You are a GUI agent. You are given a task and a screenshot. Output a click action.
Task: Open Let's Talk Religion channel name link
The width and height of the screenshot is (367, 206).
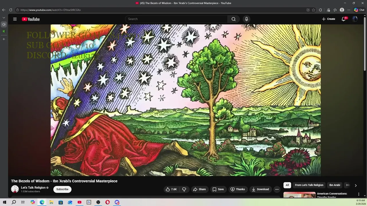(33, 188)
